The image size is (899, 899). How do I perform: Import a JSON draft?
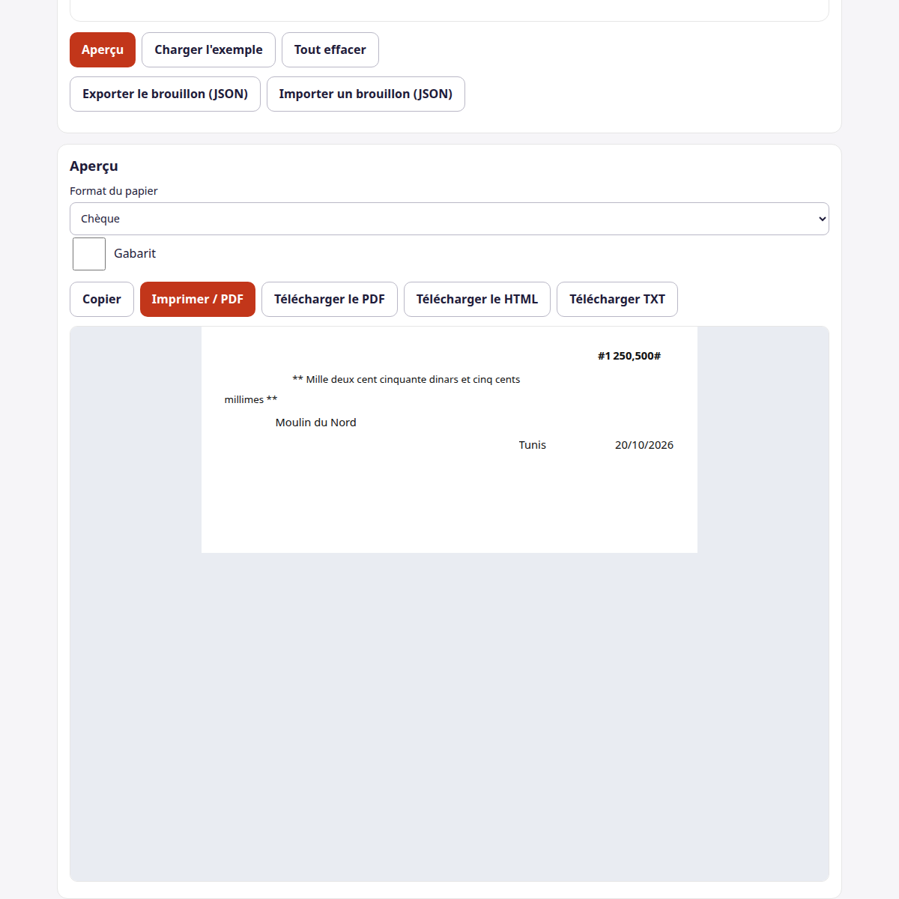[x=366, y=94]
